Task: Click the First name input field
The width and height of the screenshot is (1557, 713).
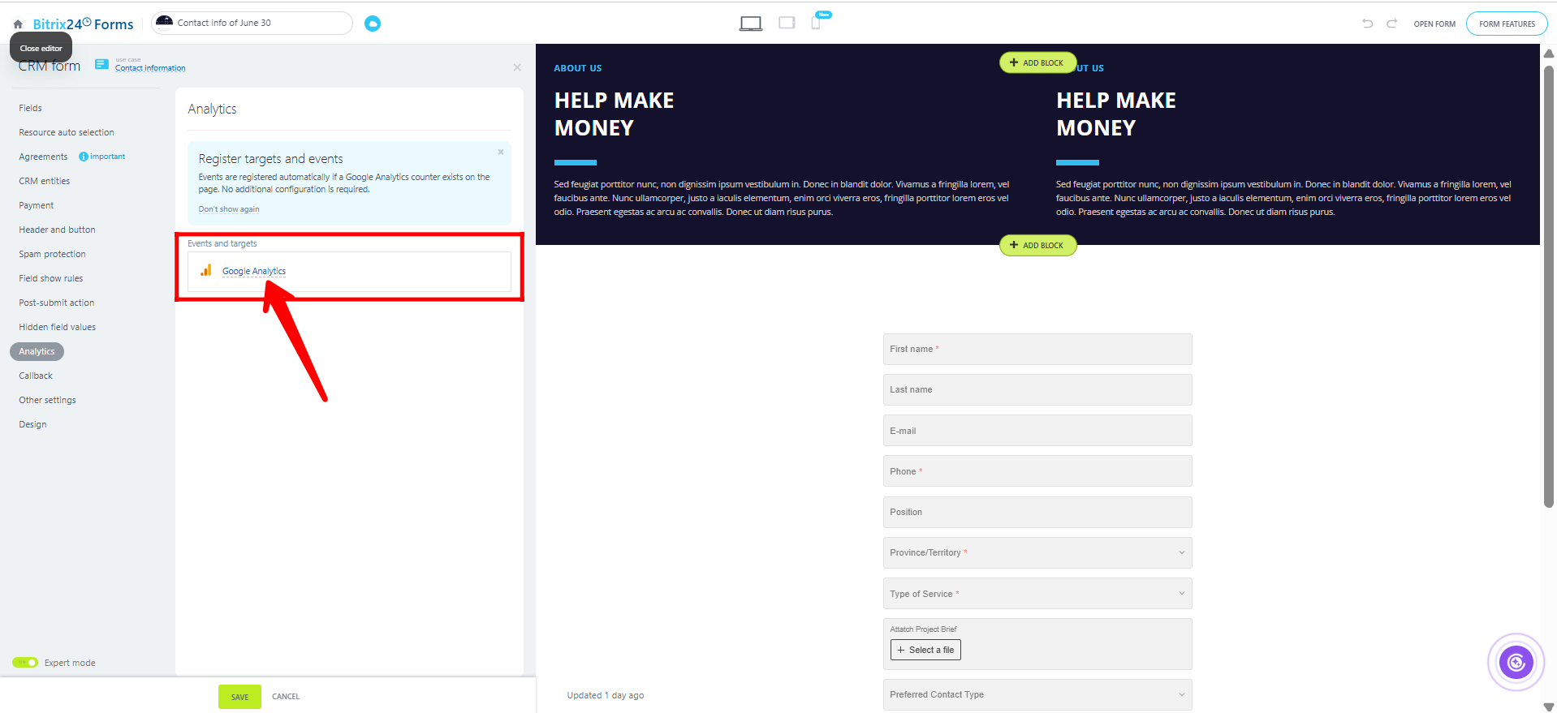Action: coord(1037,349)
